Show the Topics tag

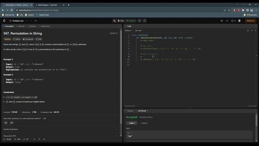(17, 39)
